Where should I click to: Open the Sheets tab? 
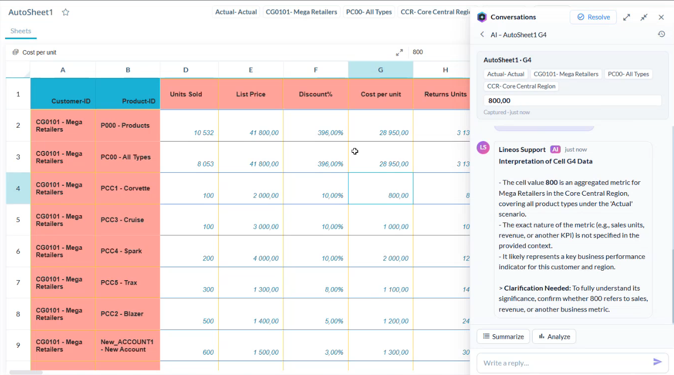pyautogui.click(x=21, y=31)
